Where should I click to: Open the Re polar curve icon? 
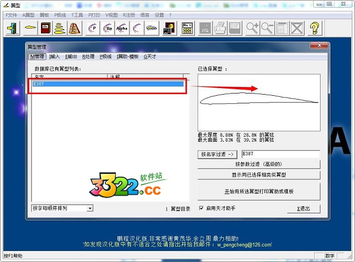pyautogui.click(x=107, y=28)
